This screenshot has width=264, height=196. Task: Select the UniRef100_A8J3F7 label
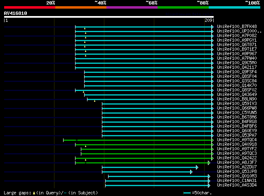pyautogui.click(x=237, y=163)
